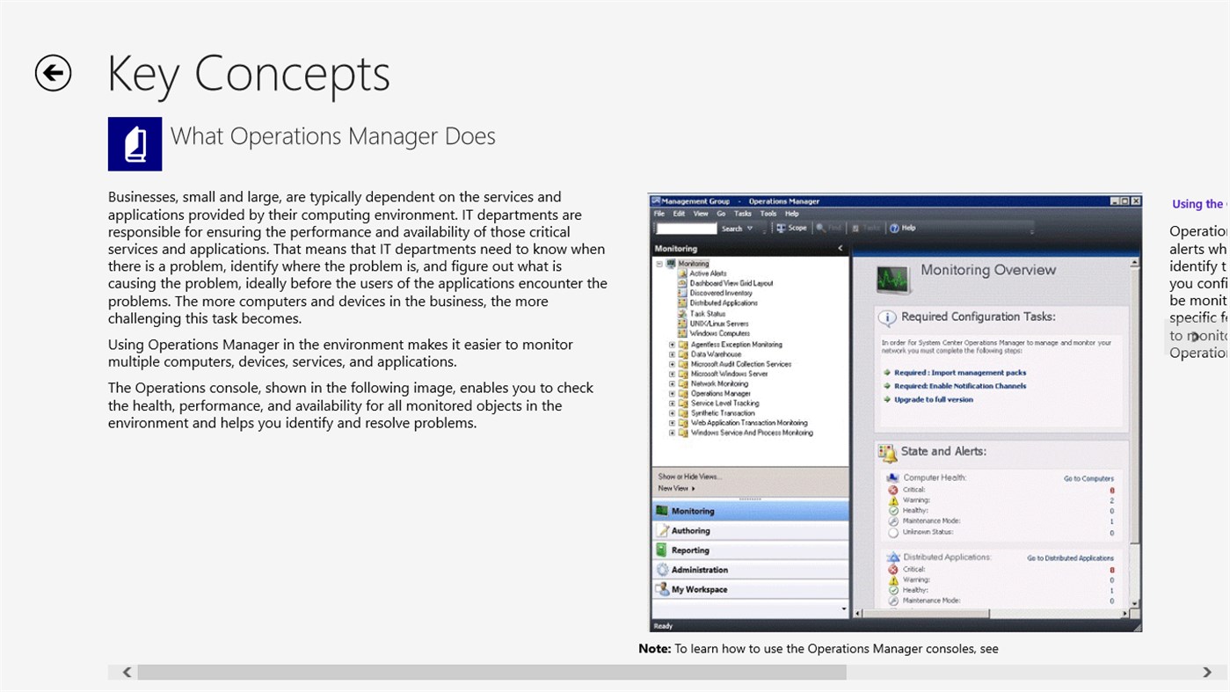This screenshot has height=692, width=1230.
Task: Click the circular back arrow at top left
Action: (x=52, y=73)
